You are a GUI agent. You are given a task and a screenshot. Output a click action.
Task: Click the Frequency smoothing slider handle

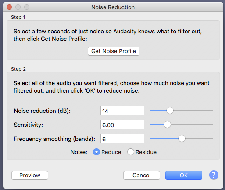182,138
